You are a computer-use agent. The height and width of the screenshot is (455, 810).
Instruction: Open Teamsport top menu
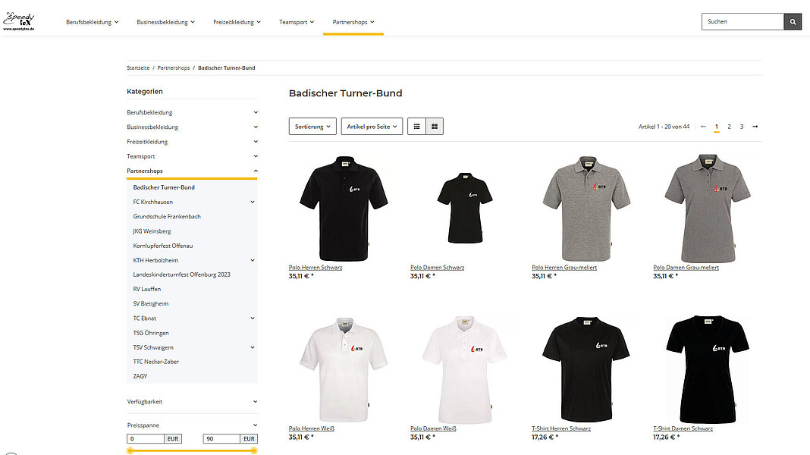click(x=296, y=22)
